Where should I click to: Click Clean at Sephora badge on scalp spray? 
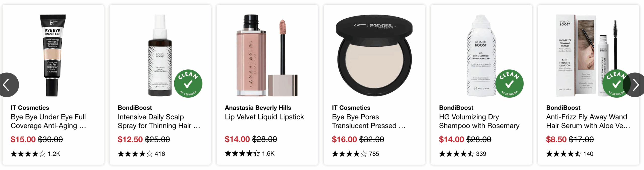pos(188,83)
